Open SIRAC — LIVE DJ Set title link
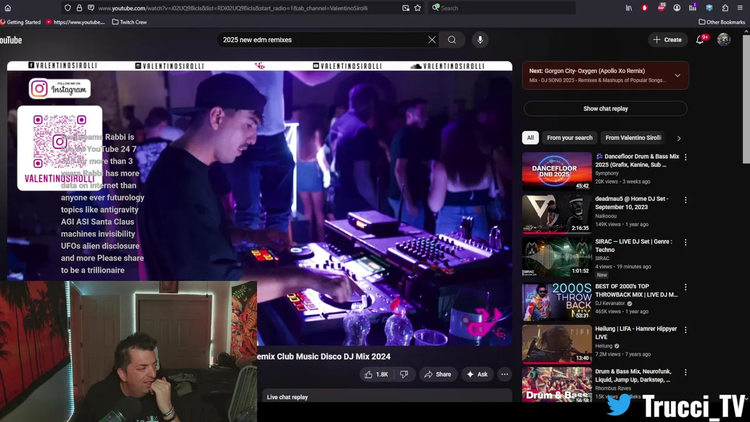750x422 pixels. (x=634, y=246)
